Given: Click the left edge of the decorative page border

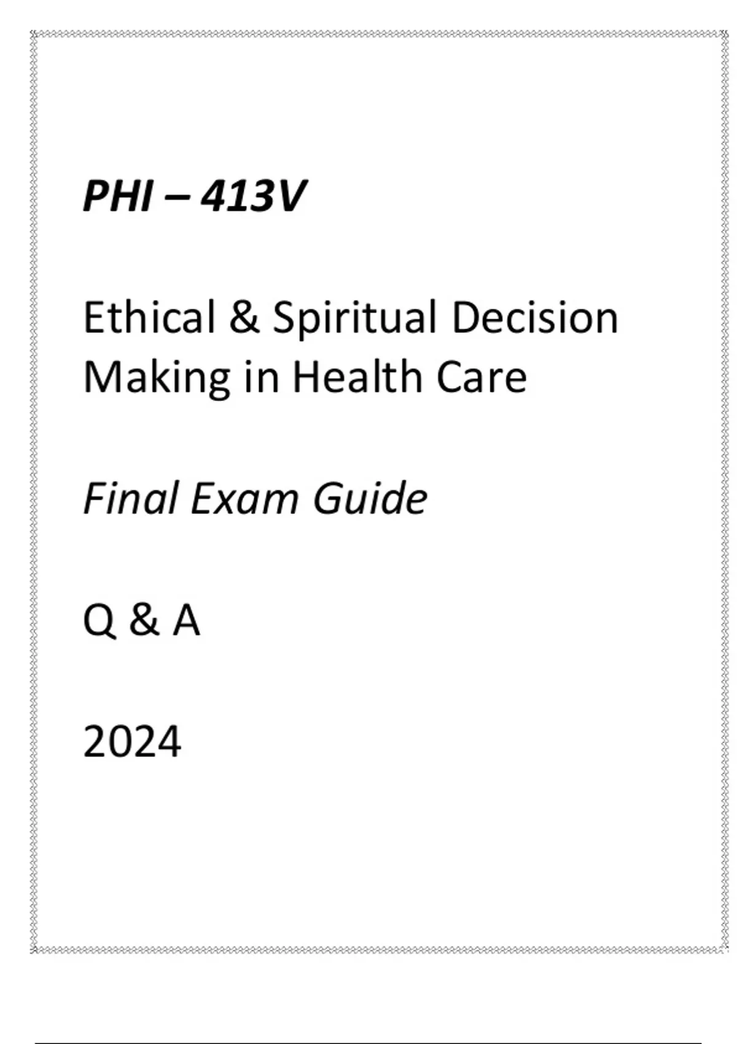Looking at the screenshot, I should 34,491.
